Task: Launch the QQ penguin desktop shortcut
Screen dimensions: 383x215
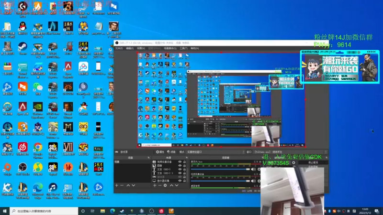Action: [x=23, y=28]
